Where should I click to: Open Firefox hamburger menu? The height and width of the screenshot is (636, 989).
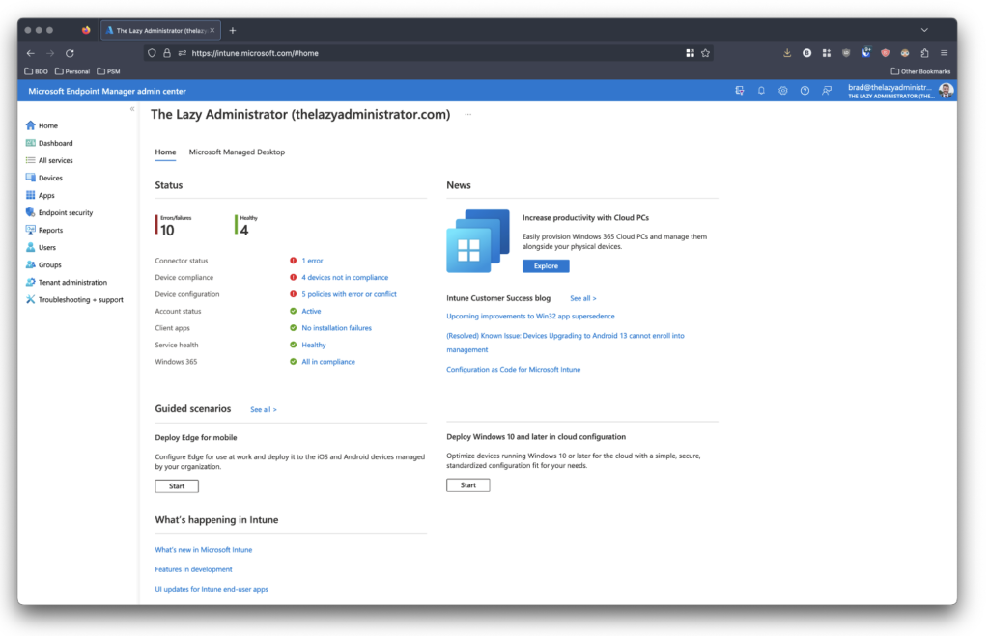click(945, 54)
